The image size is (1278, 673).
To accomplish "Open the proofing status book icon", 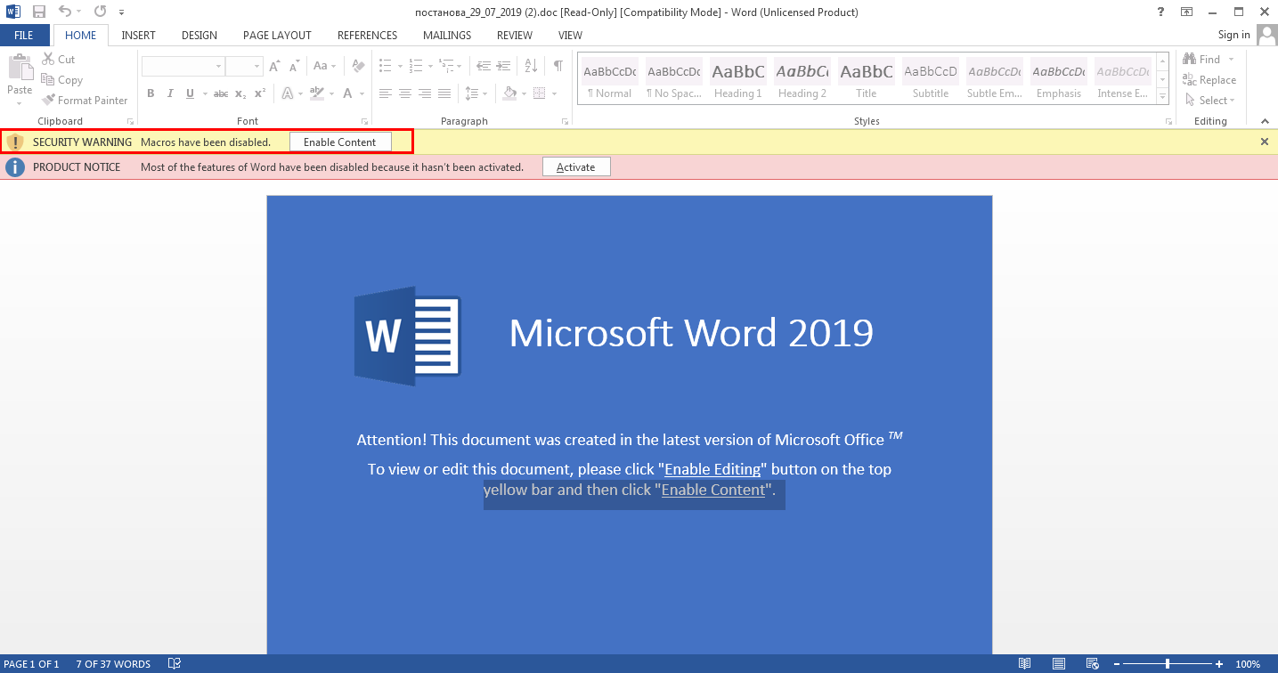I will 175,664.
